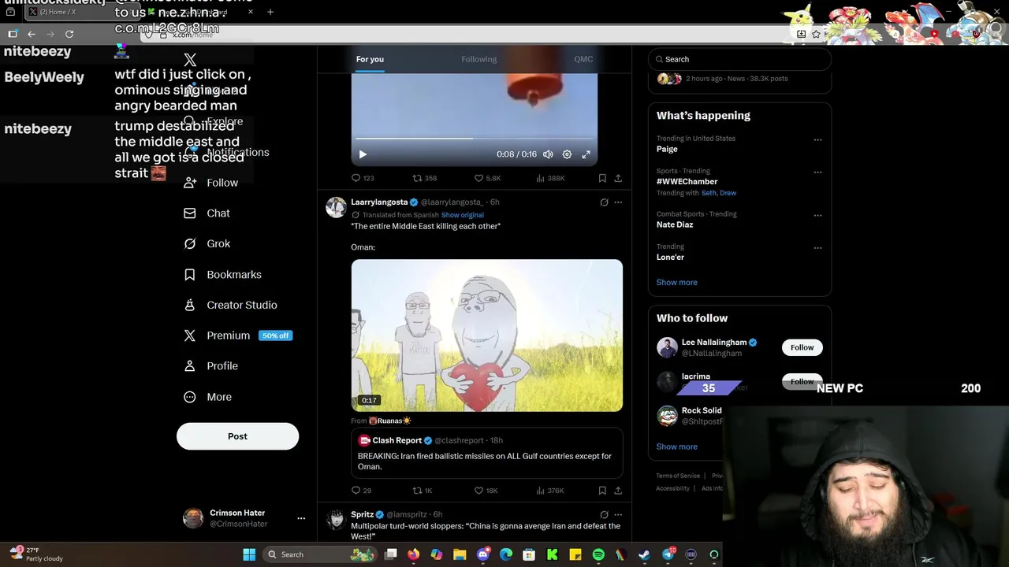Bookmark the post with 376K views
This screenshot has width=1009, height=567.
coord(602,491)
